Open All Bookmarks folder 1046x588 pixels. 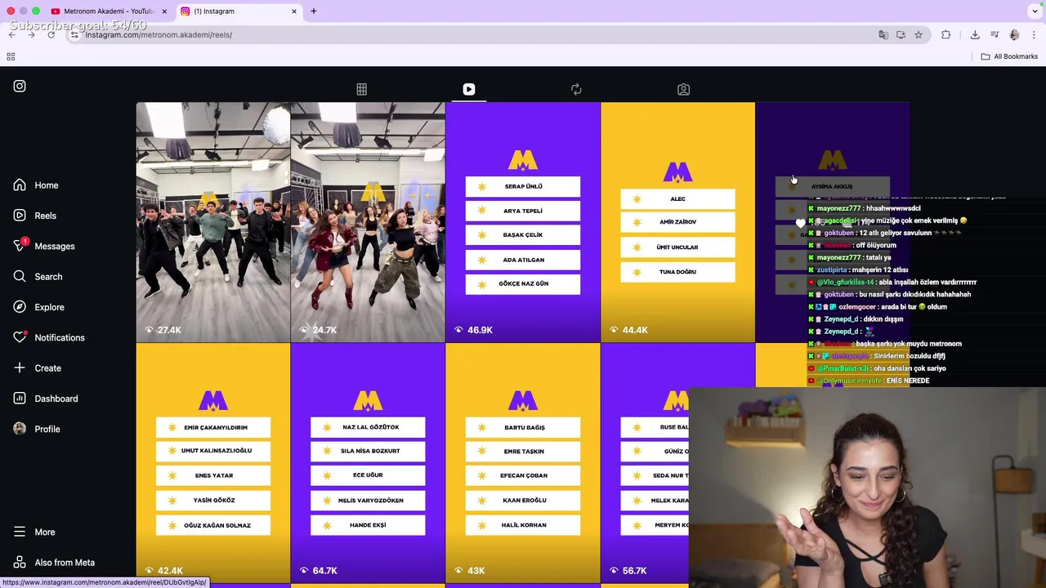pos(1009,56)
